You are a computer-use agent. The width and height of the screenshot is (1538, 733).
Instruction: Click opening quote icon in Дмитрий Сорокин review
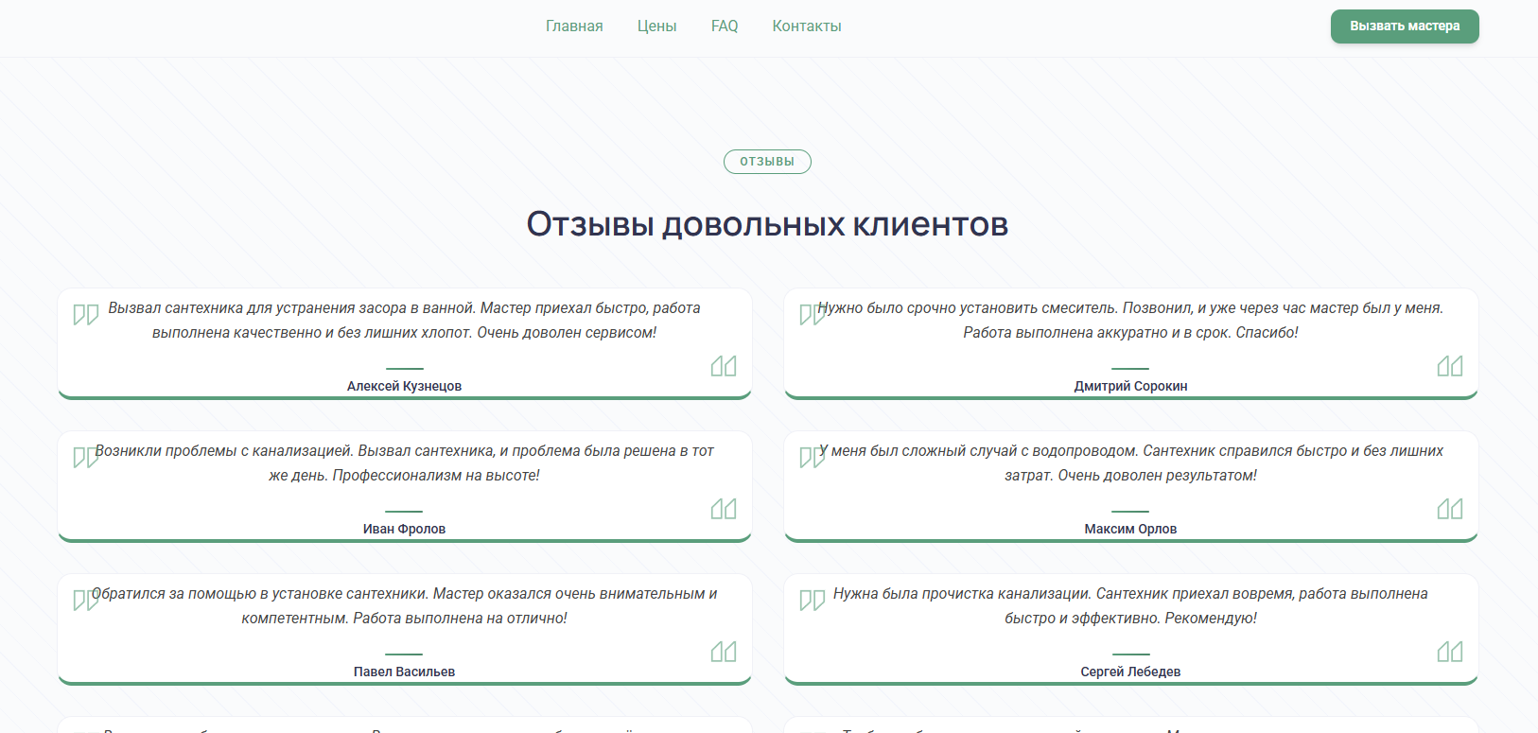click(812, 315)
